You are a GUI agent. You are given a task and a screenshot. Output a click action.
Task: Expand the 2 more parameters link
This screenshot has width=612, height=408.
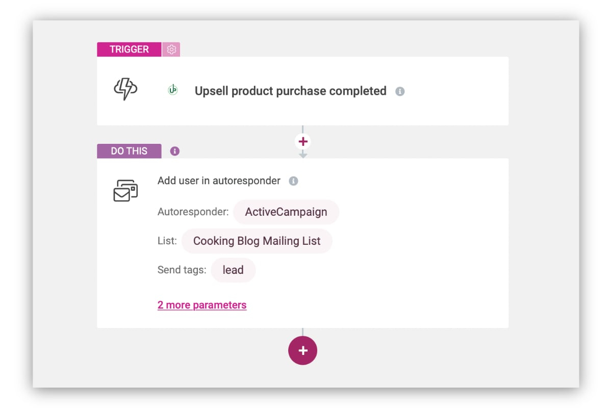202,305
